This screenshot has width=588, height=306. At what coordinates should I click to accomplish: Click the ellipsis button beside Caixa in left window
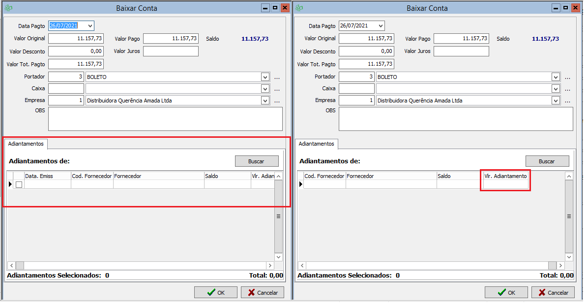coord(277,89)
